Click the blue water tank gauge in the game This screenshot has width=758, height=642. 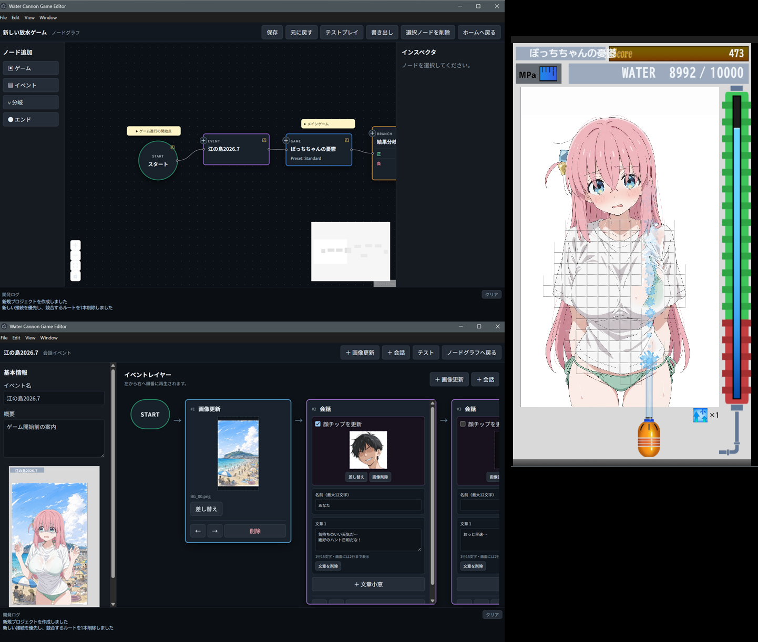point(736,247)
